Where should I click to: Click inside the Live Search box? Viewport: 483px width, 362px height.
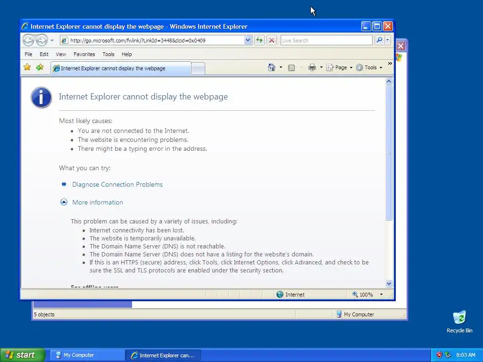(x=326, y=41)
